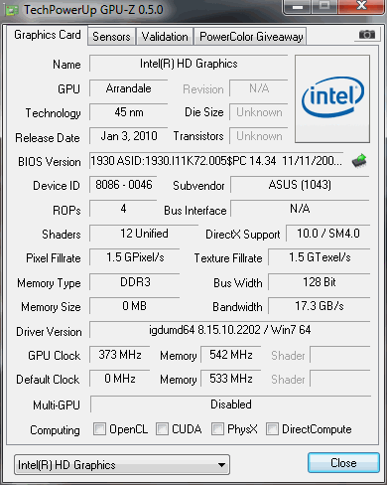387x485 pixels.
Task: Click the Bus Width field 128 Bit
Action: (320, 282)
